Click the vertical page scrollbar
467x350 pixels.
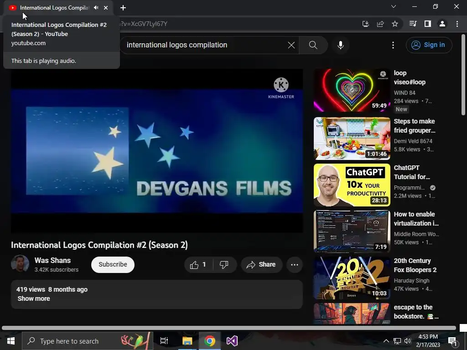(x=463, y=75)
